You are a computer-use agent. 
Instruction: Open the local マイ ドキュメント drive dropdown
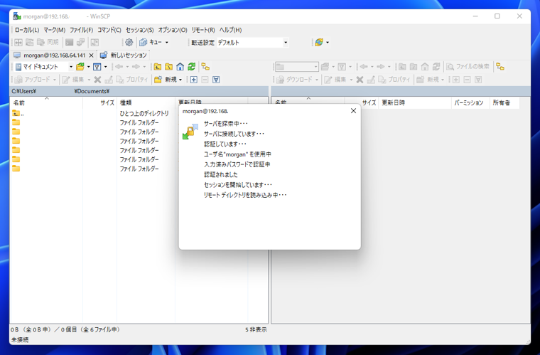click(71, 67)
